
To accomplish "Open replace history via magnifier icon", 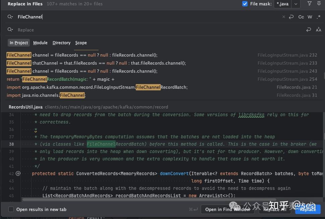I will [10, 30].
